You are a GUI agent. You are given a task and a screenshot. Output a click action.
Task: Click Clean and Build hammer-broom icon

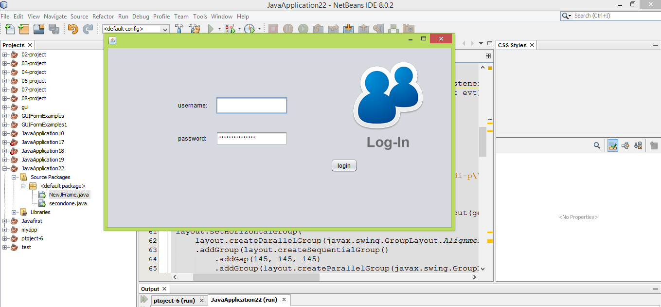(195, 29)
